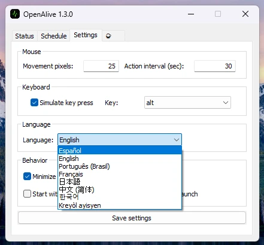264x245 pixels.
Task: Select 日本語 from the dropdown list
Action: pyautogui.click(x=120, y=182)
